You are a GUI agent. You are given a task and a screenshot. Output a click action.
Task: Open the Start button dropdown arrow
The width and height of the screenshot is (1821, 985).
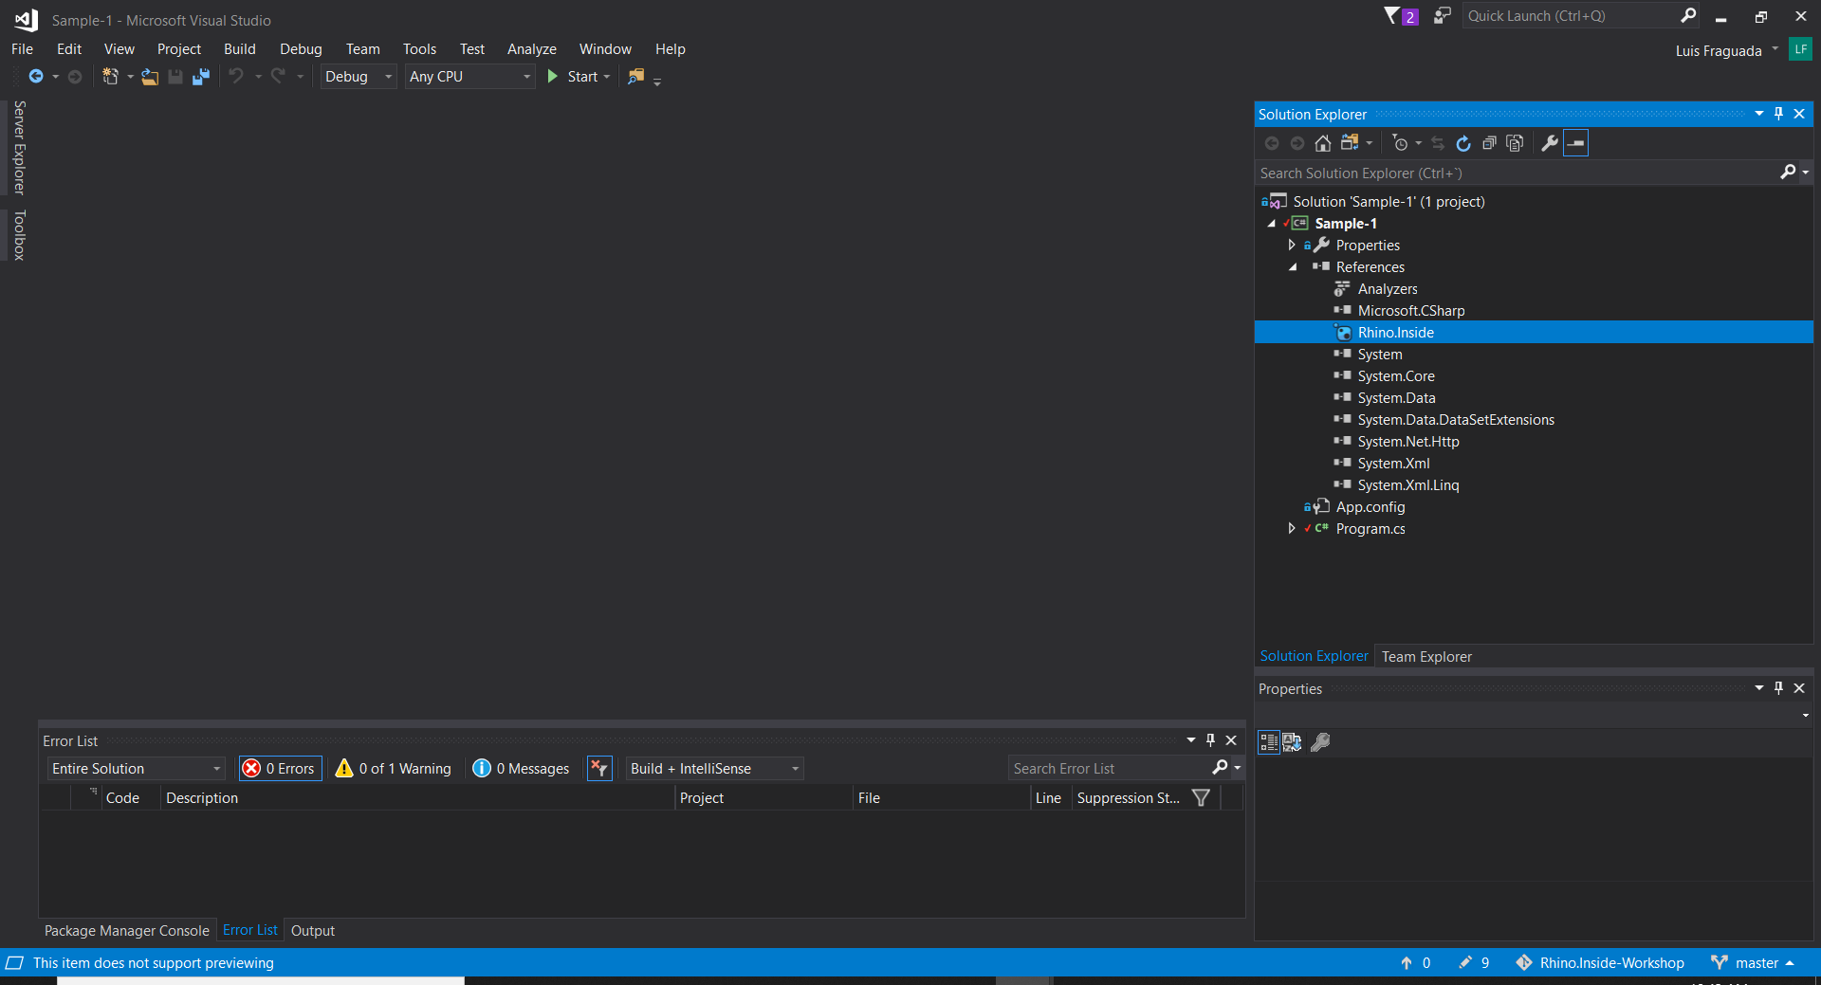pos(607,77)
